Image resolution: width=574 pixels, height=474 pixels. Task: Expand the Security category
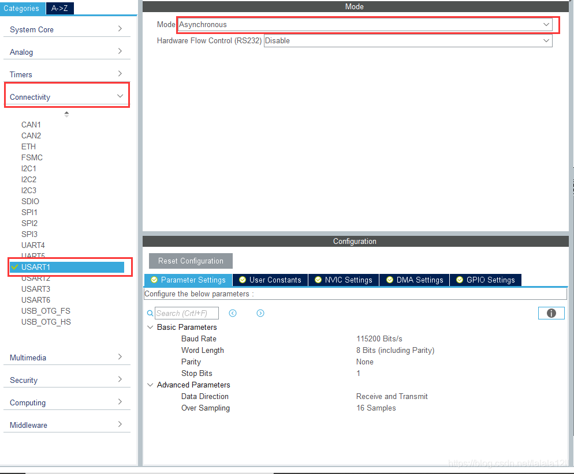click(66, 380)
